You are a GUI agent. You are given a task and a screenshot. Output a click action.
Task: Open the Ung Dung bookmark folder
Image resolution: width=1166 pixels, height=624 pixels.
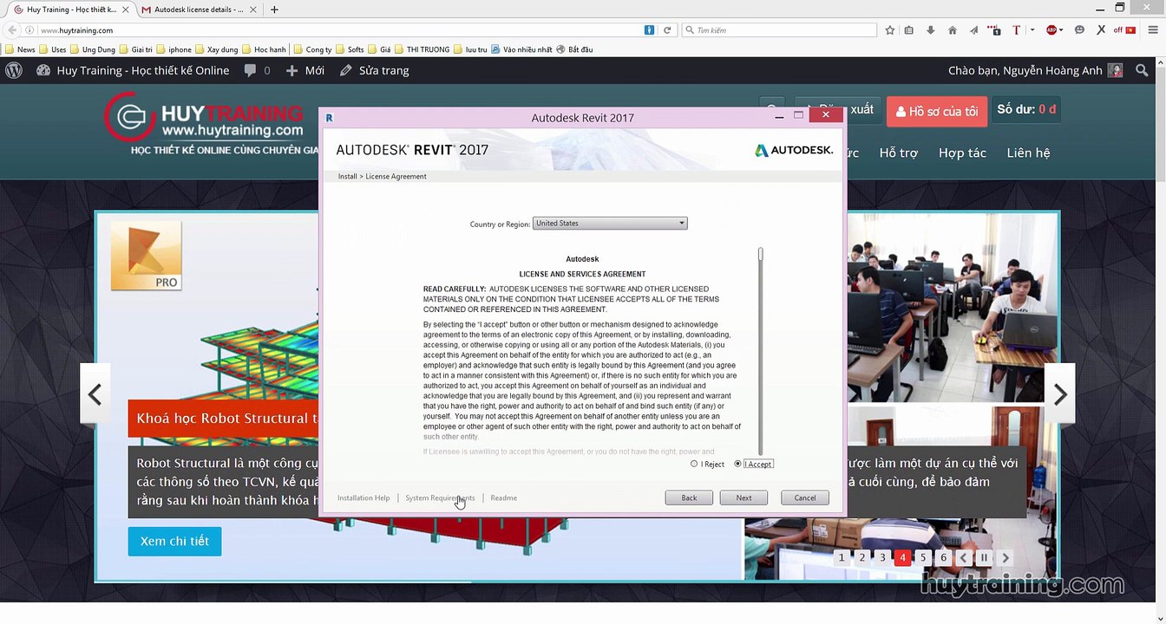[92, 49]
